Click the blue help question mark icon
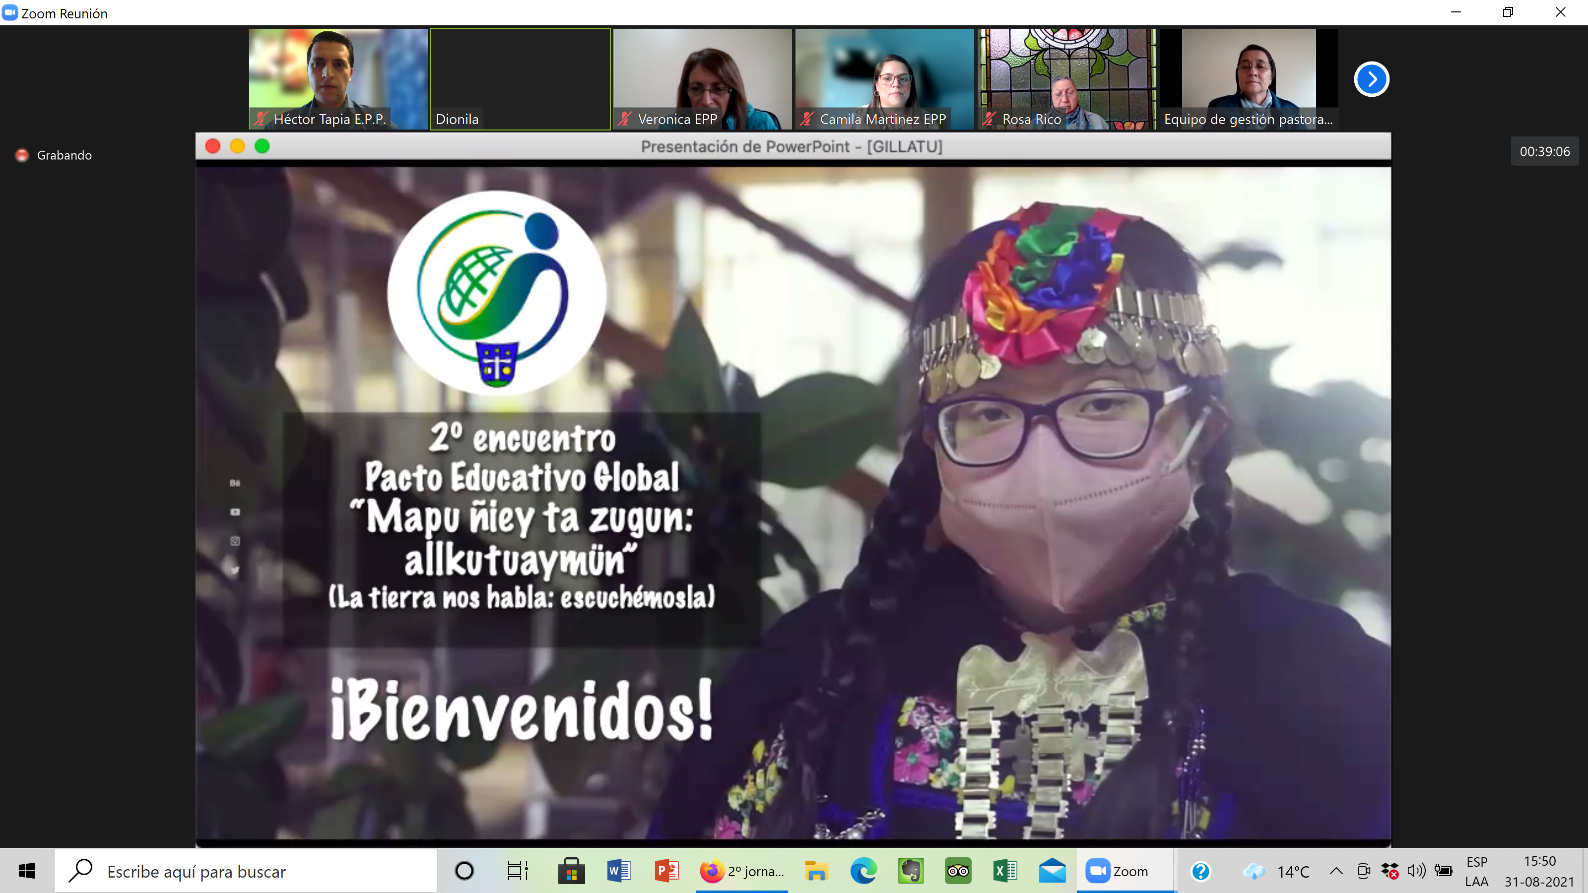 (x=1200, y=871)
